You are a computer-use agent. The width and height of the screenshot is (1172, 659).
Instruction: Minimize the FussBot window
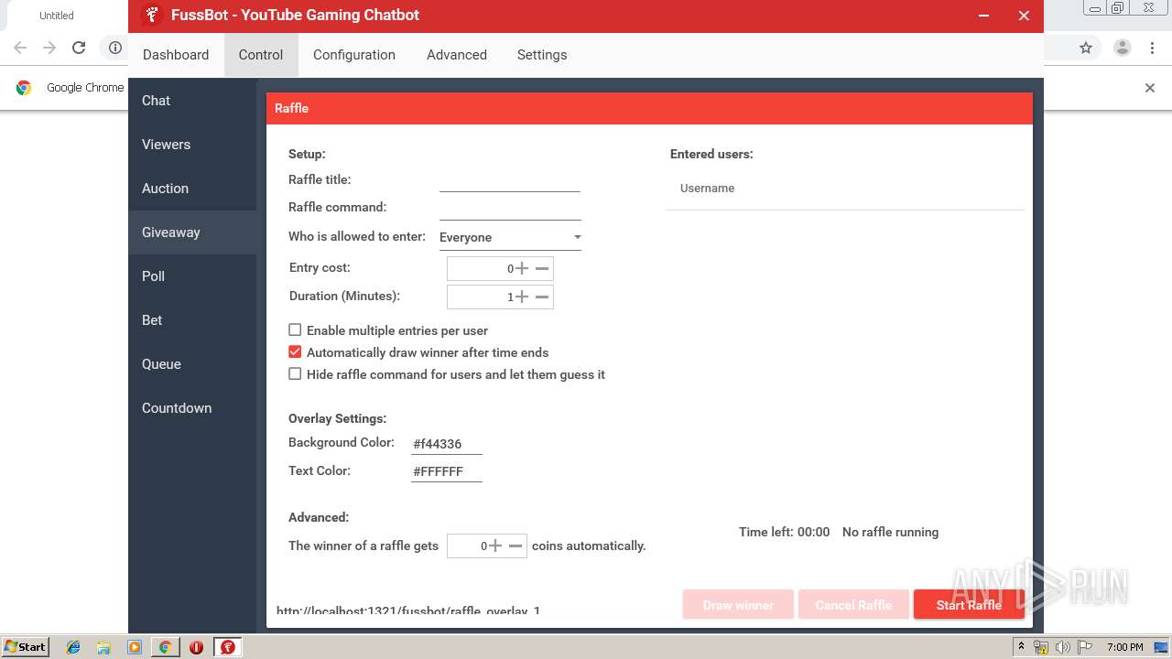[x=983, y=16]
